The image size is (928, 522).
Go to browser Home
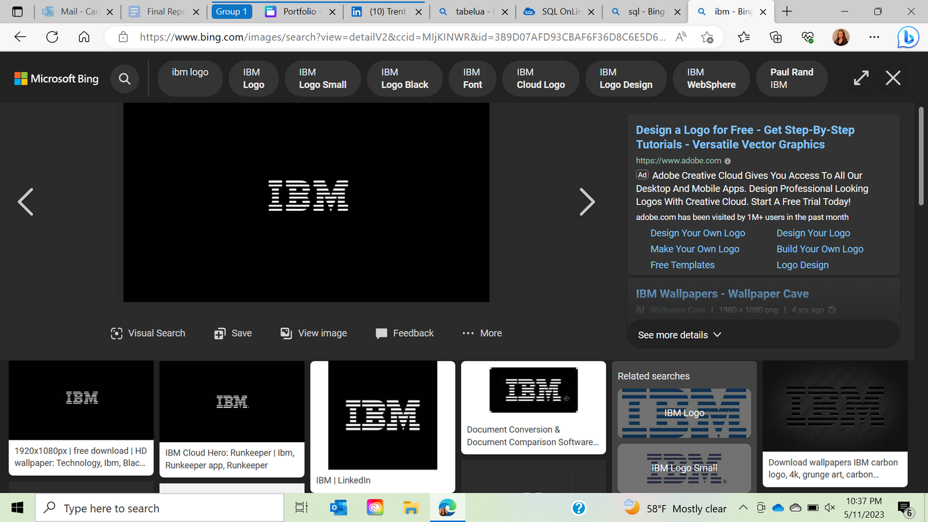click(84, 37)
